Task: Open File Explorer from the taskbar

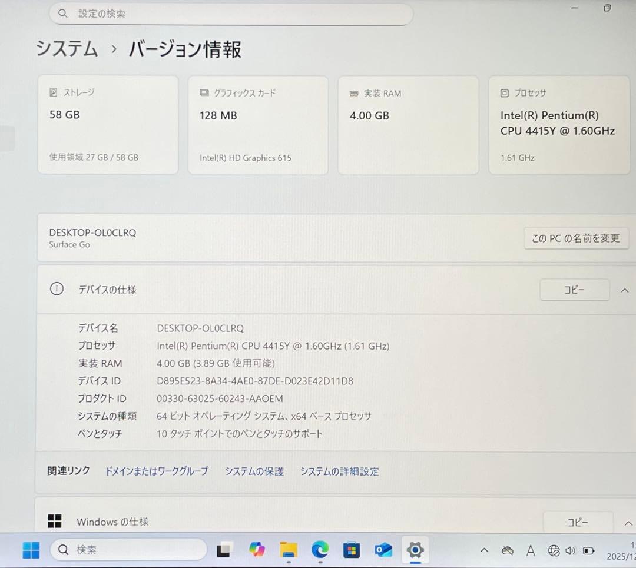Action: (x=289, y=550)
